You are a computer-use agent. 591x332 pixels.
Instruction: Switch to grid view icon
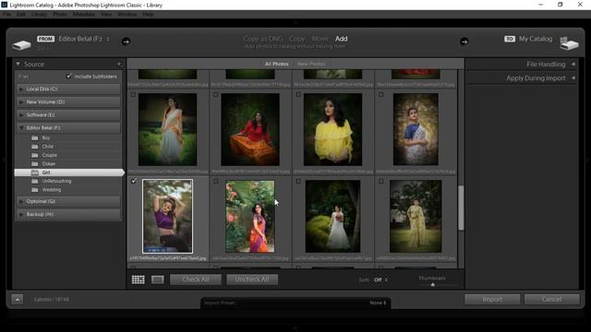[138, 279]
